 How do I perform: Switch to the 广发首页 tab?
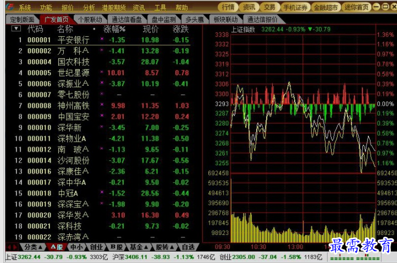point(57,19)
